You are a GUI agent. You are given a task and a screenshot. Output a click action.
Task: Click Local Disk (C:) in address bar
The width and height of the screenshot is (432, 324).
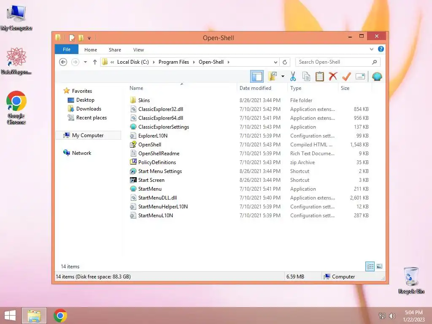[x=133, y=62]
